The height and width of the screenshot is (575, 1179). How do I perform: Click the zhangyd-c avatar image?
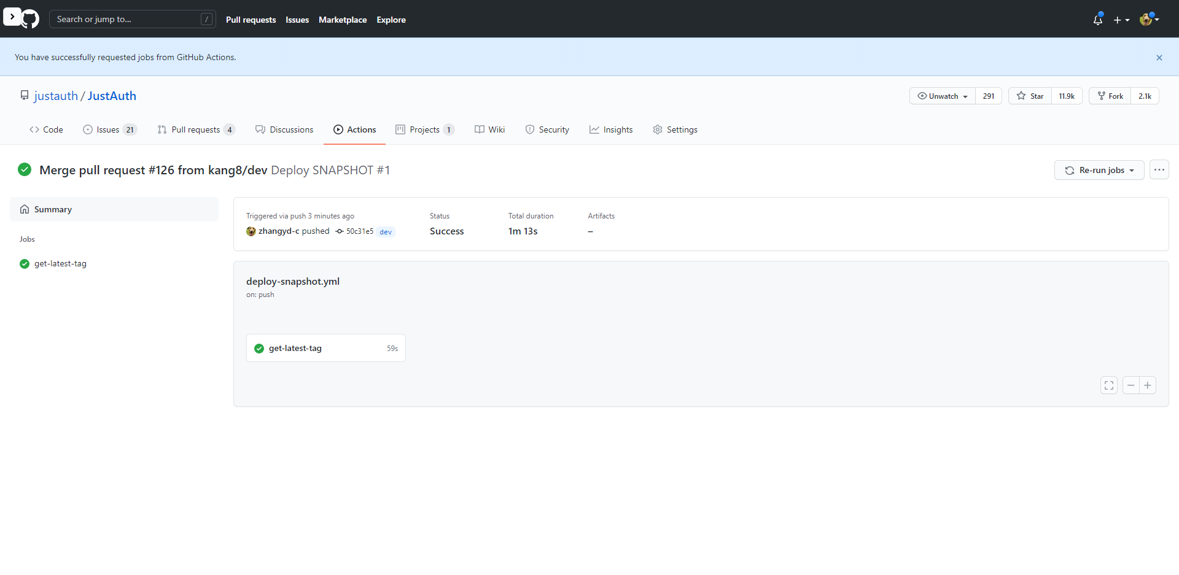pyautogui.click(x=251, y=231)
